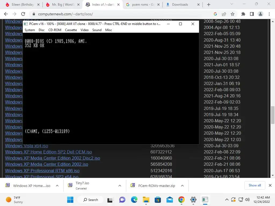The width and height of the screenshot is (275, 206).
Task: Toggle Chrome side panel
Action: coord(252,14)
